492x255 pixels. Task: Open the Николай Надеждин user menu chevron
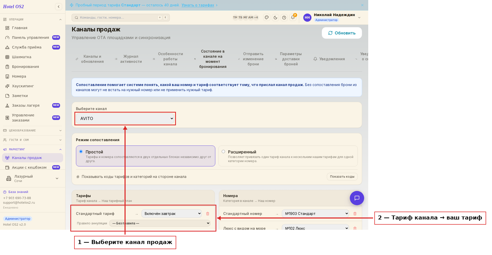point(359,18)
